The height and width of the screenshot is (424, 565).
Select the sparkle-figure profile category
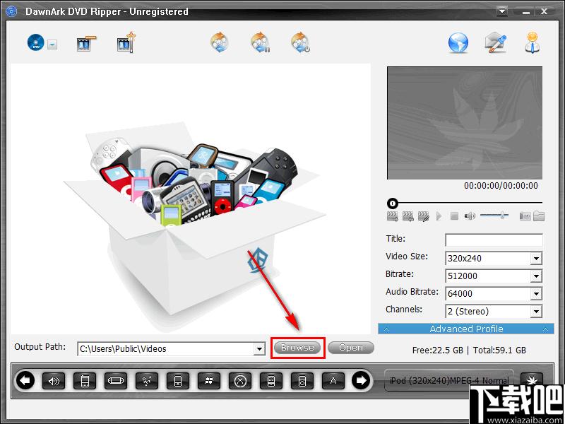point(147,380)
